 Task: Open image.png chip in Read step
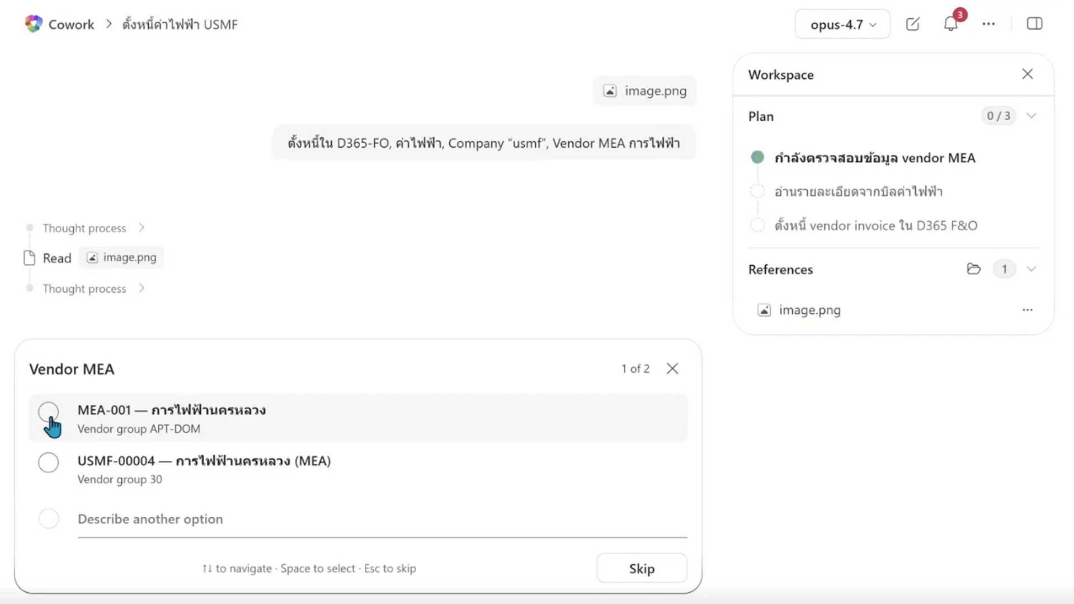[121, 257]
